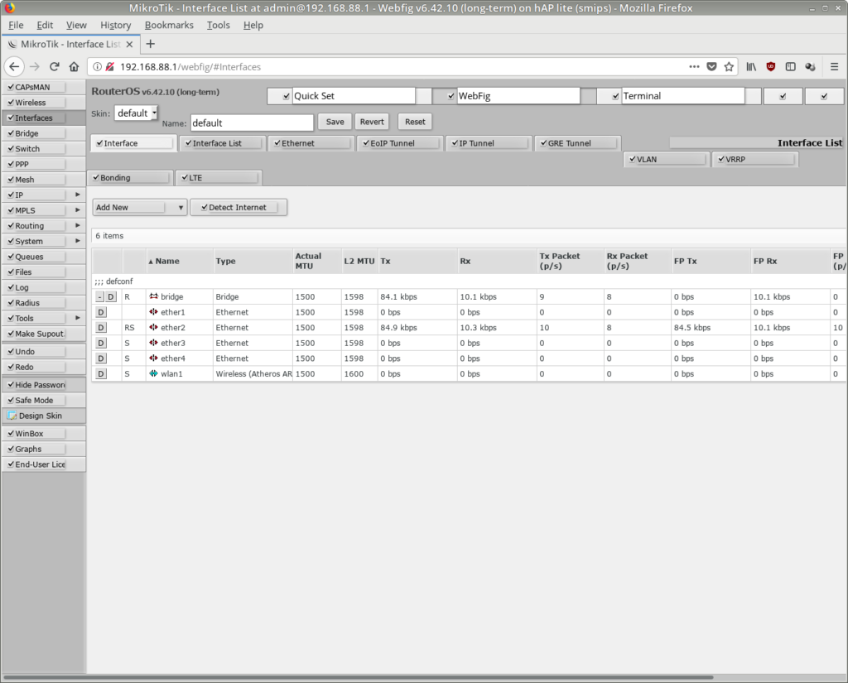This screenshot has width=848, height=683.
Task: Click the bridge interface icon
Action: (x=154, y=296)
